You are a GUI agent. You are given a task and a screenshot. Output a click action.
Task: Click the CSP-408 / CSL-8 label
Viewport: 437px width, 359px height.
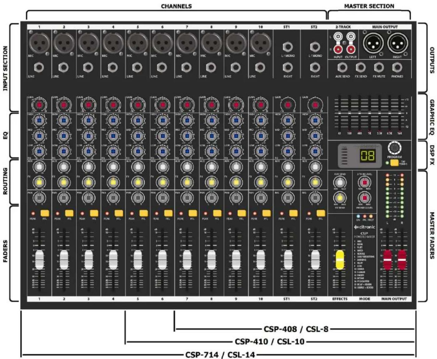coord(296,329)
